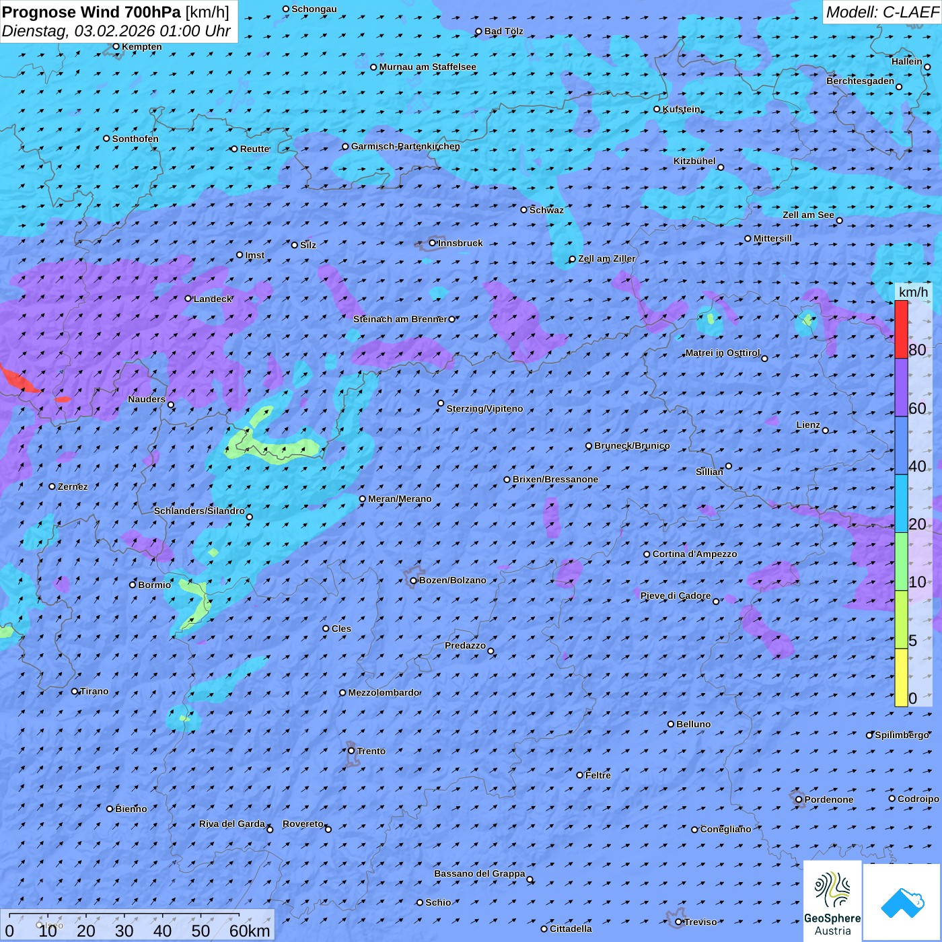The width and height of the screenshot is (942, 942).
Task: Click the 'Schlanders/Silandro' label
Action: tap(199, 511)
